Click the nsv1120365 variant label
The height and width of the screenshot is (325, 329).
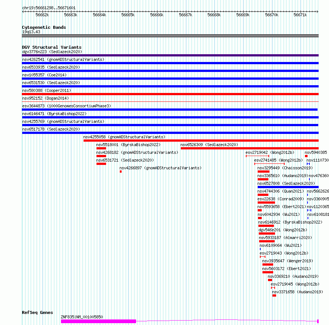tap(318, 207)
